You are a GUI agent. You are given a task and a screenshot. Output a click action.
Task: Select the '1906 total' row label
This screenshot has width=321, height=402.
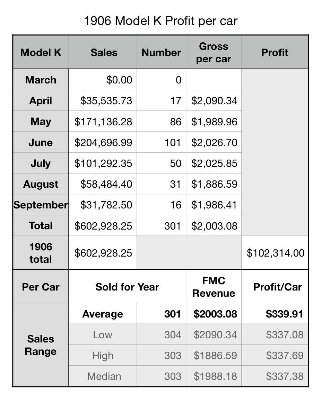(41, 253)
